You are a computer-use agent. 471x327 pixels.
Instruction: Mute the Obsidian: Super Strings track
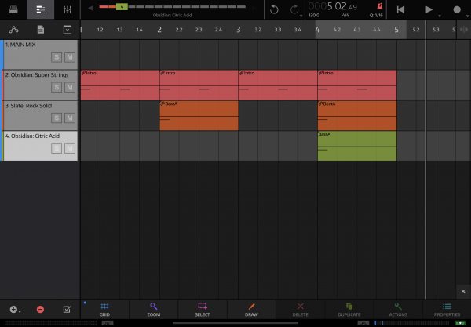[x=70, y=87]
